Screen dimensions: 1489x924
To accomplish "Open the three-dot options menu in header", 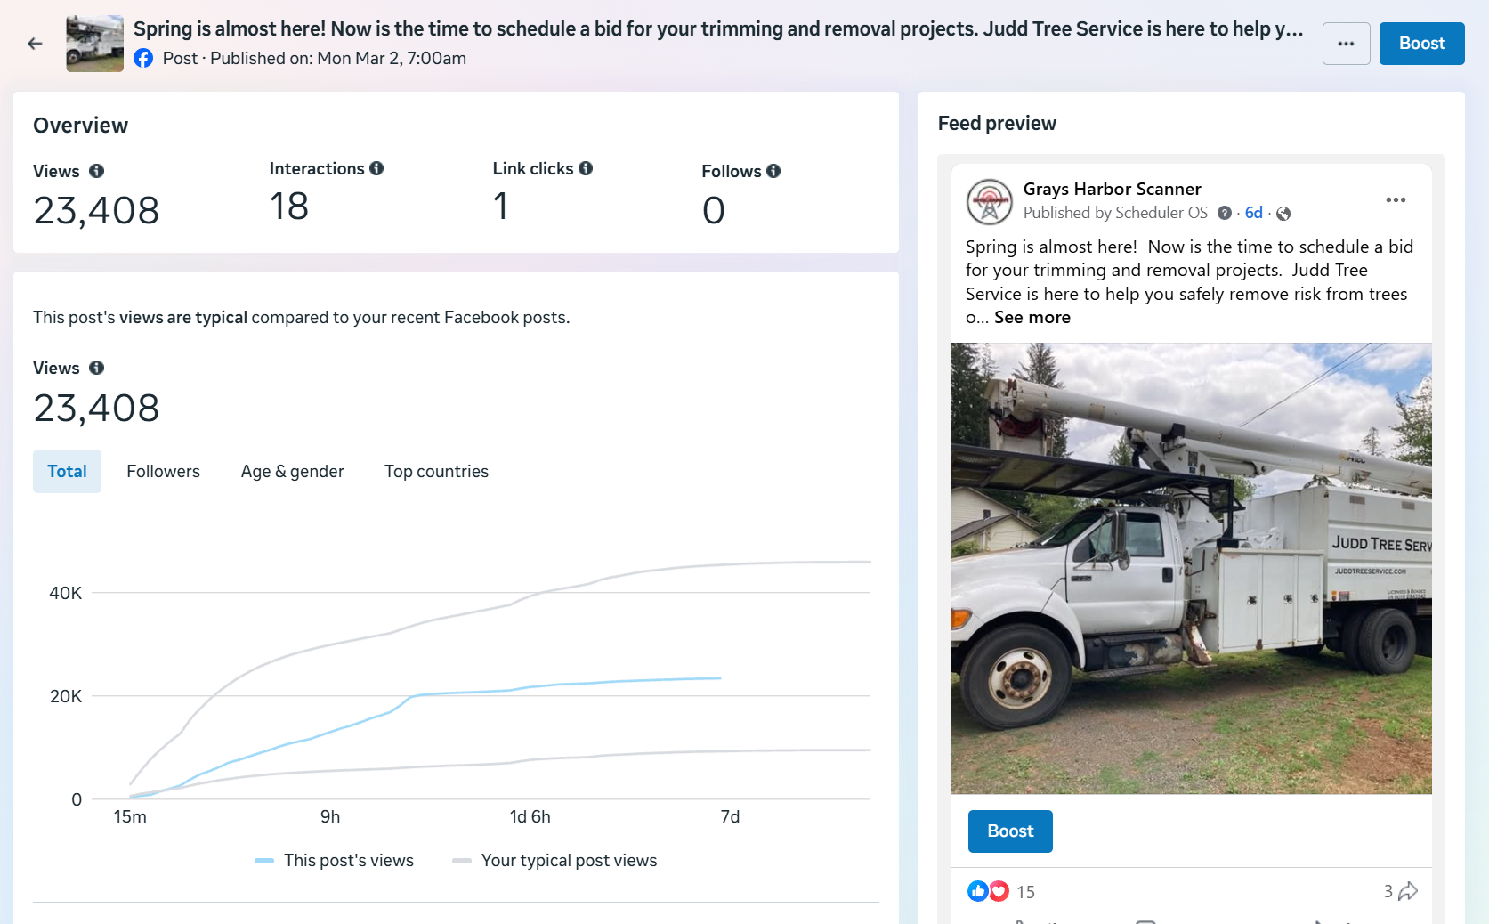I will pyautogui.click(x=1346, y=44).
